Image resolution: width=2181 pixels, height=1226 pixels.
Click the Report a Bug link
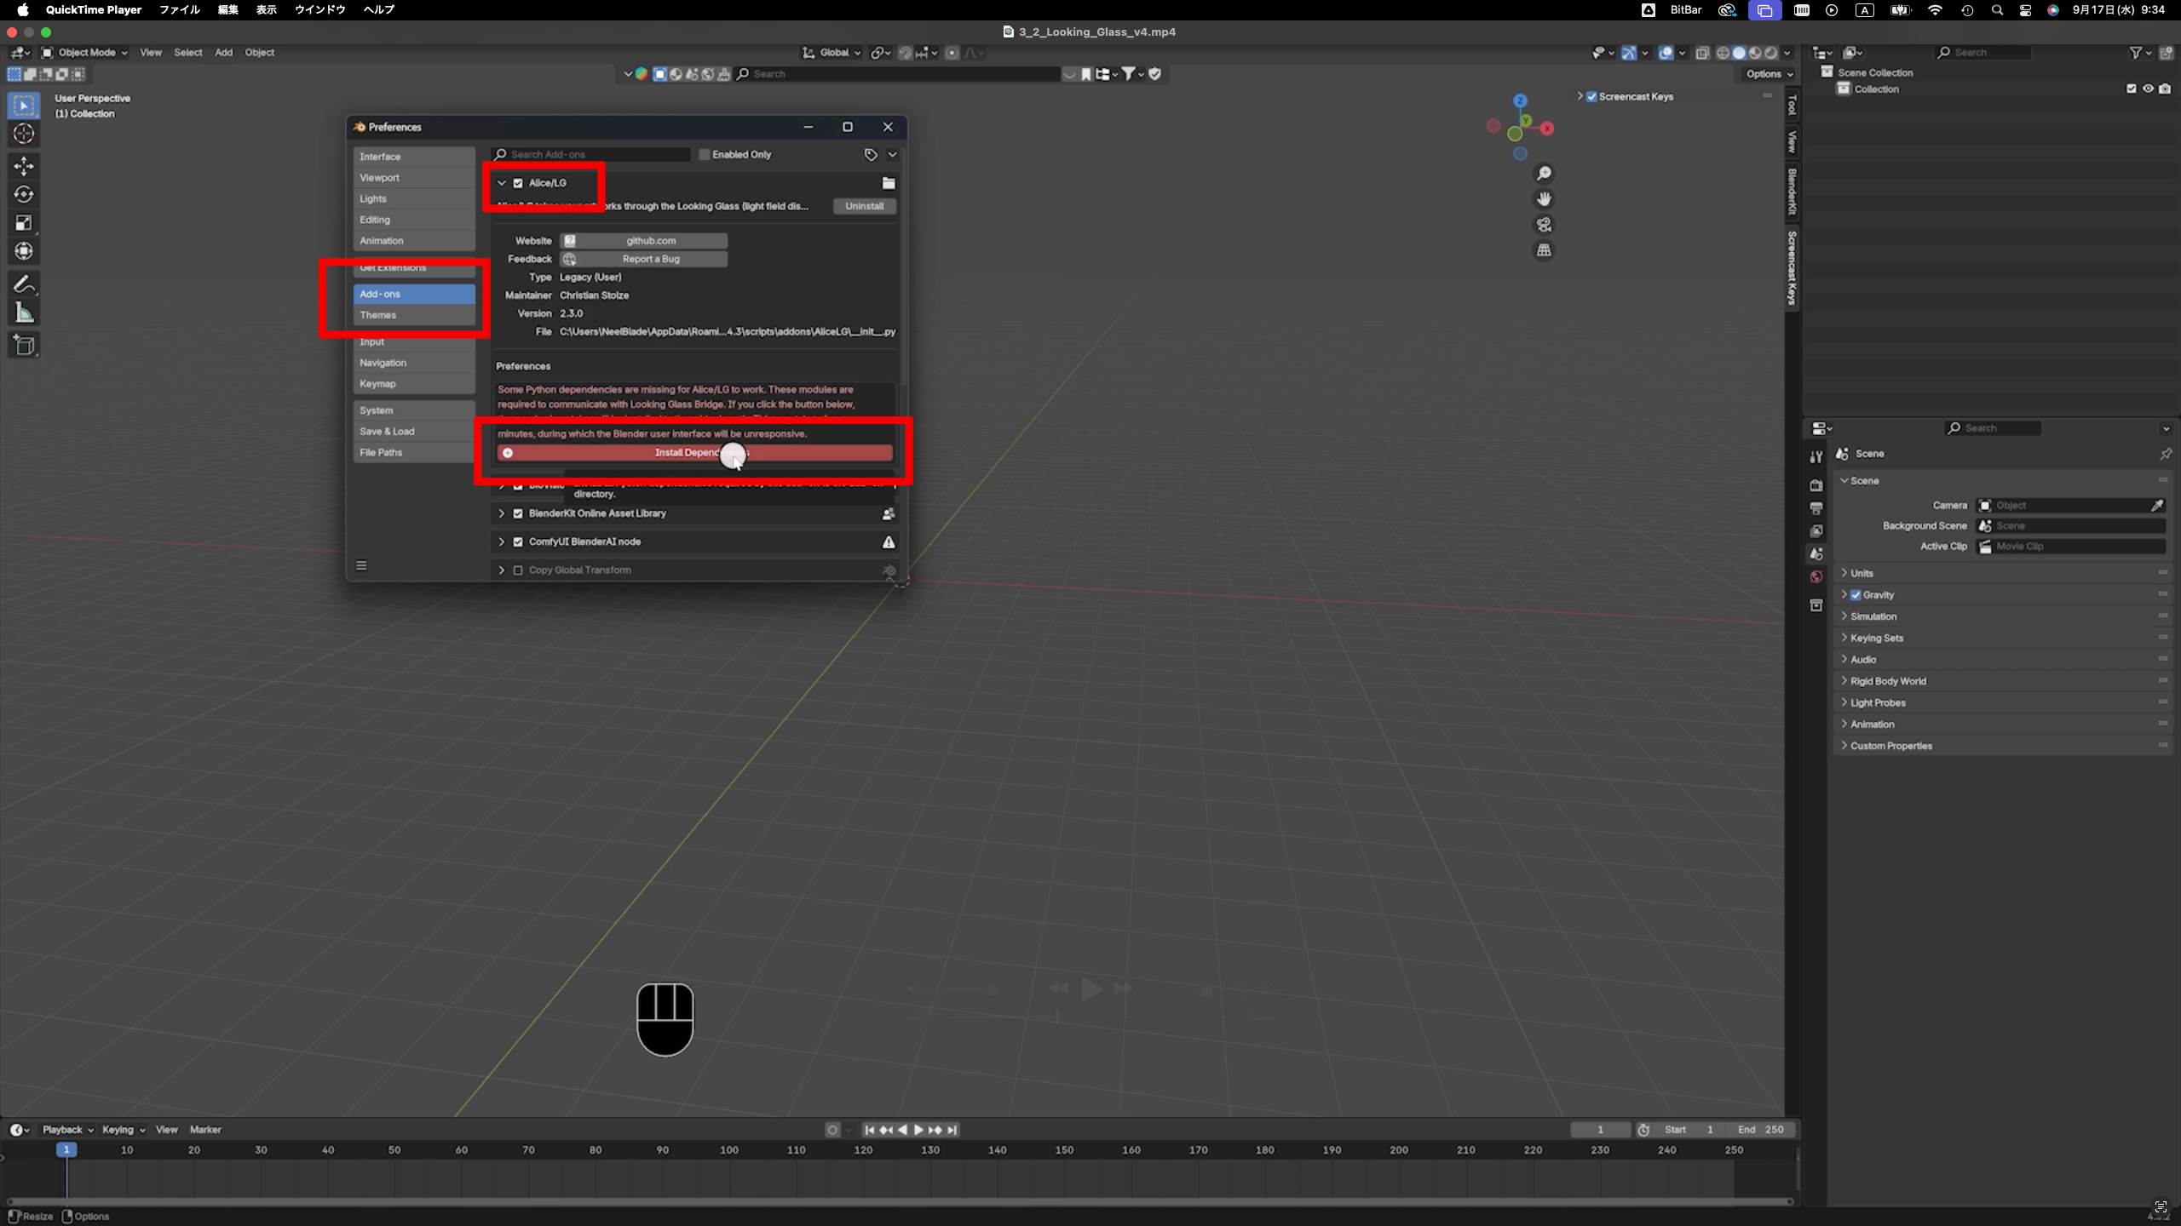pyautogui.click(x=645, y=258)
